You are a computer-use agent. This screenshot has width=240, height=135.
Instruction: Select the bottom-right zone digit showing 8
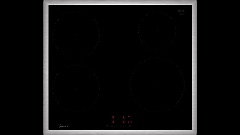coord(124,122)
